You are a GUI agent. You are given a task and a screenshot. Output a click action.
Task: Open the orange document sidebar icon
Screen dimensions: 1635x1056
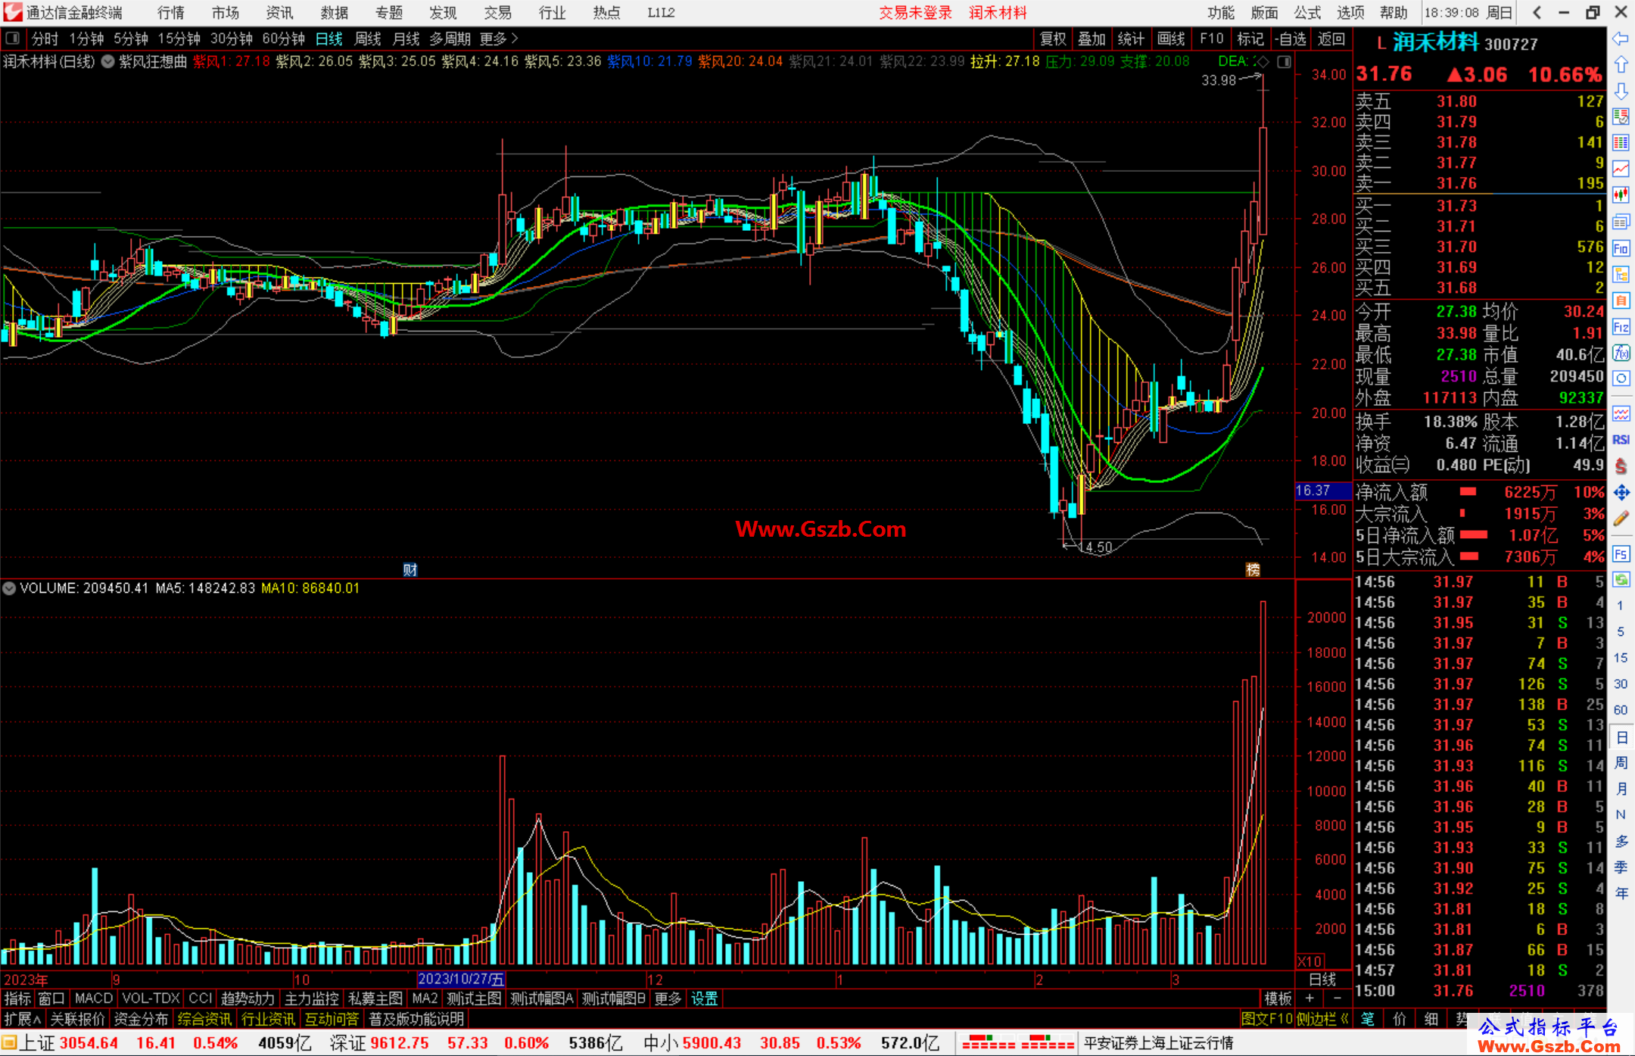click(x=1621, y=301)
